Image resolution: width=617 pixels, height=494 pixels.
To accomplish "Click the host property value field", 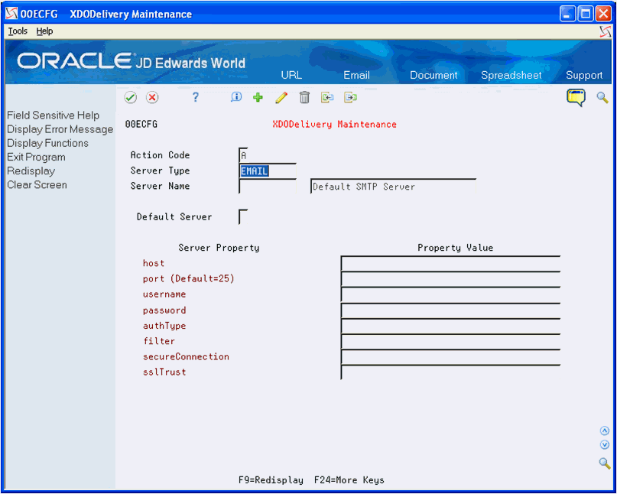I will tap(450, 263).
